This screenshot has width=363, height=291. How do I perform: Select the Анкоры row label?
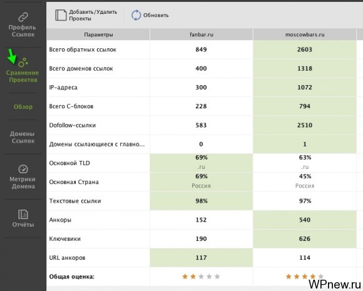[x=60, y=220]
